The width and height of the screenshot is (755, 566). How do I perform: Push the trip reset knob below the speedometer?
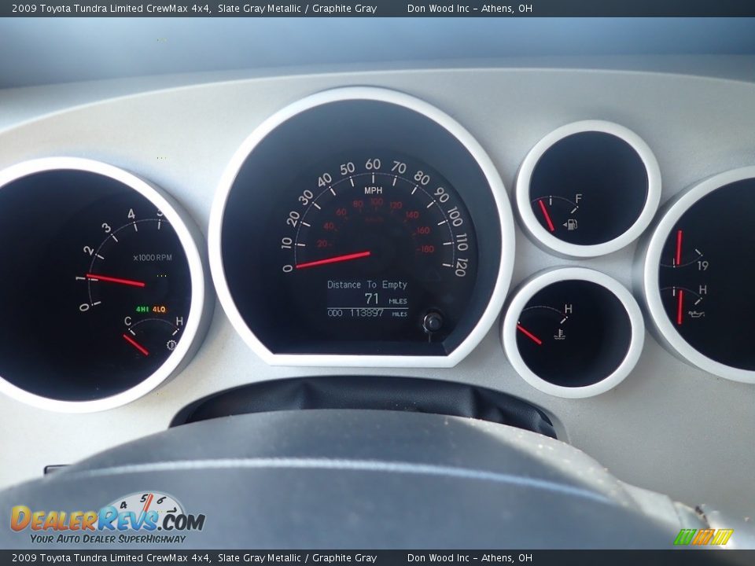(x=433, y=321)
